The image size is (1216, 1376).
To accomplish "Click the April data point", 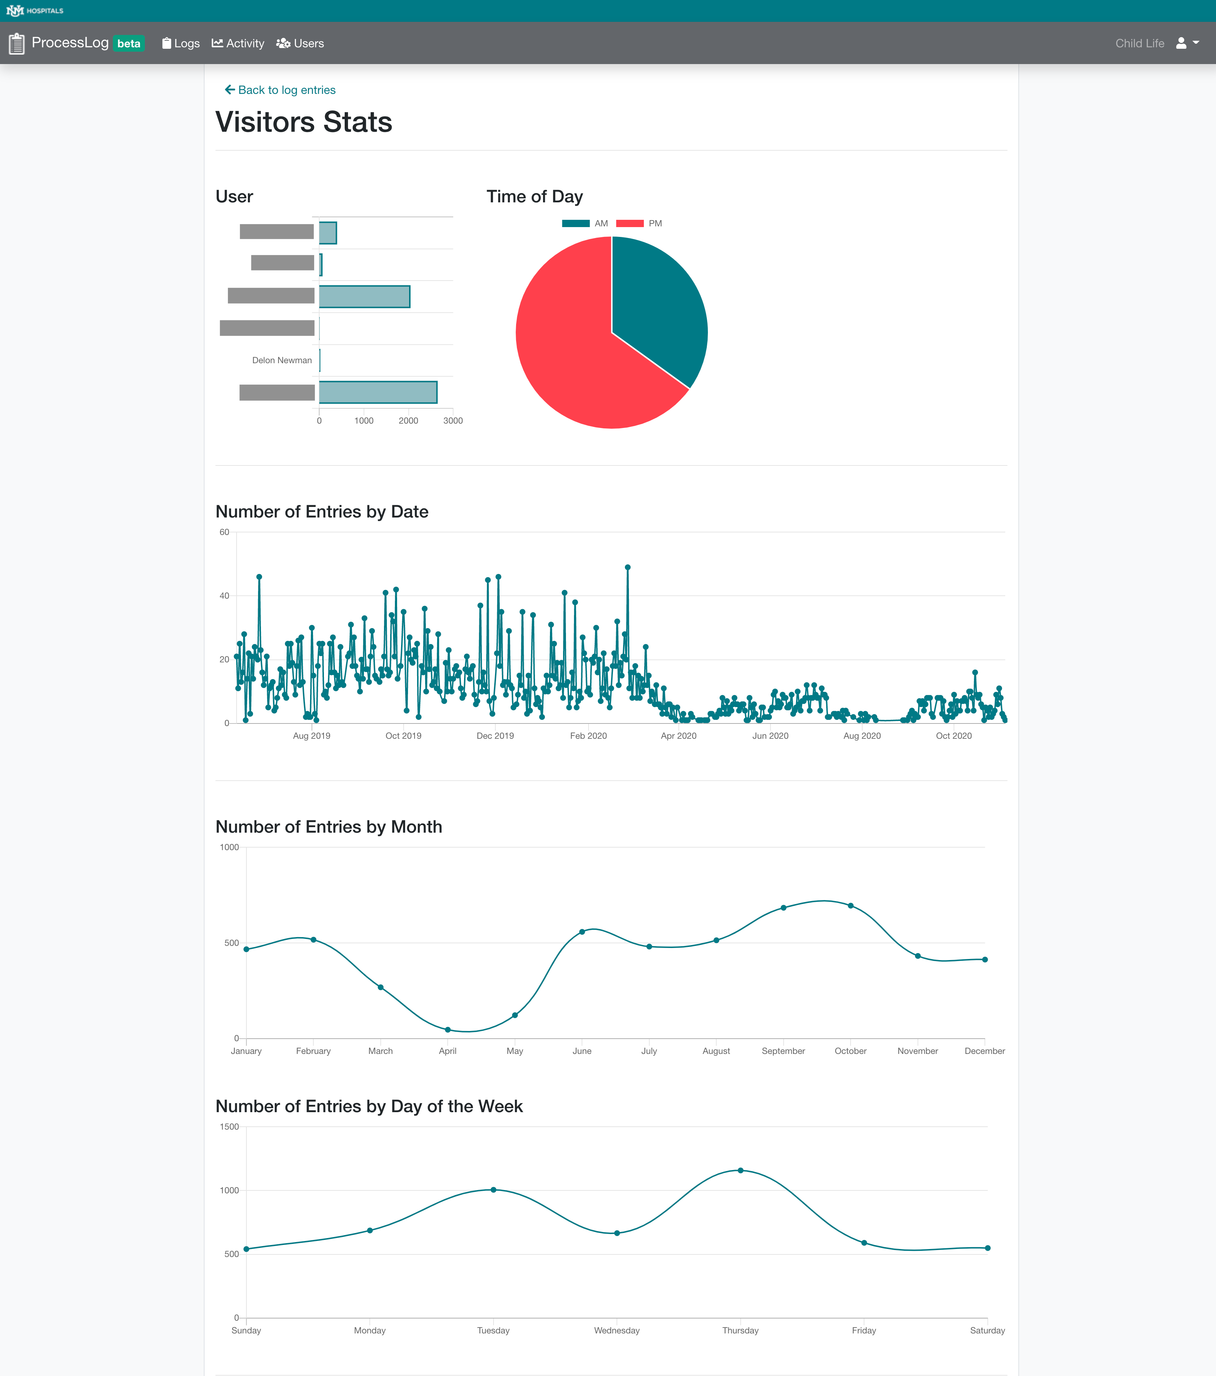I will click(448, 1030).
